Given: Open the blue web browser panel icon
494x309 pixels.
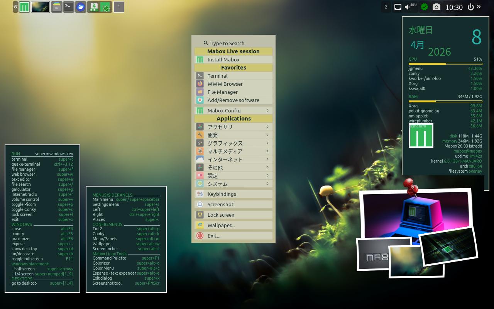Looking at the screenshot, I should click(80, 7).
